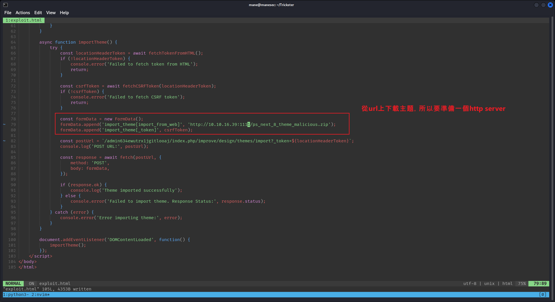This screenshot has height=302, width=555.
Task: Click the 'async function importTheme()' line
Action: [78, 42]
